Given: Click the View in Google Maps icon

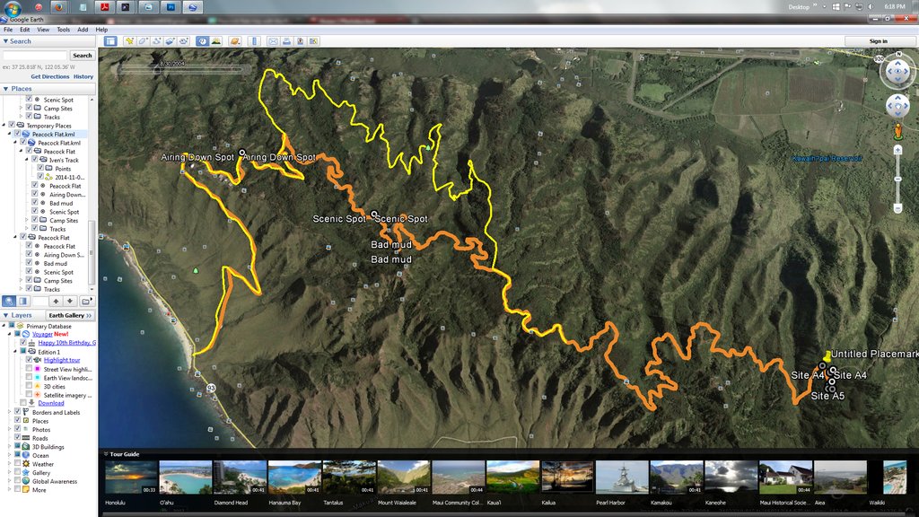Looking at the screenshot, I should pyautogui.click(x=313, y=41).
